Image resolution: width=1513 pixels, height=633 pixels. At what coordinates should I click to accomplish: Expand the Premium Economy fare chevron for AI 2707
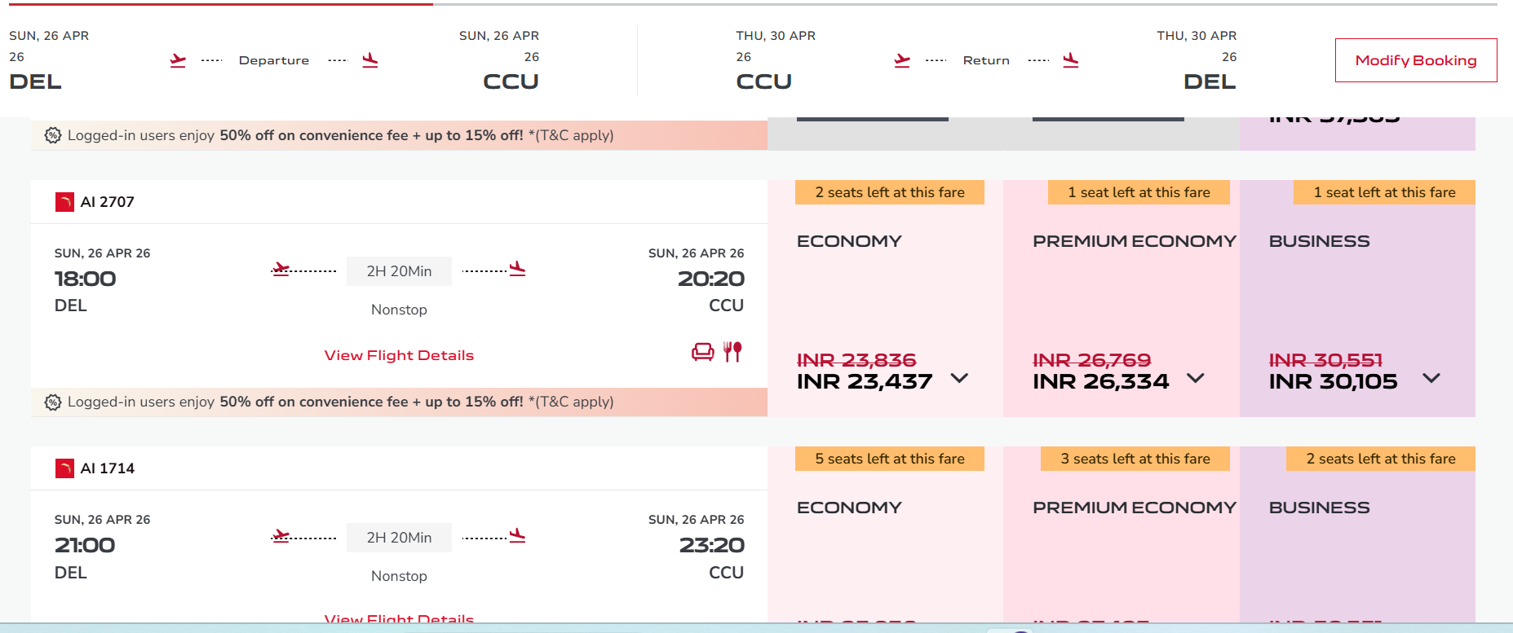click(x=1197, y=377)
